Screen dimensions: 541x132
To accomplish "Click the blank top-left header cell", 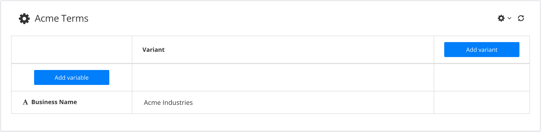I will pos(72,50).
